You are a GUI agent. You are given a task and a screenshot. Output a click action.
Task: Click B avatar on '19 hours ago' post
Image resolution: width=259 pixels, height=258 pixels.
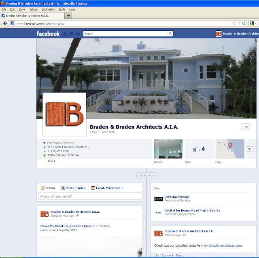tap(158, 233)
